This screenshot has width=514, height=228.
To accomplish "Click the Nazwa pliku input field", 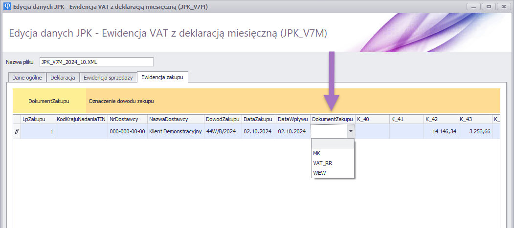I will point(96,62).
